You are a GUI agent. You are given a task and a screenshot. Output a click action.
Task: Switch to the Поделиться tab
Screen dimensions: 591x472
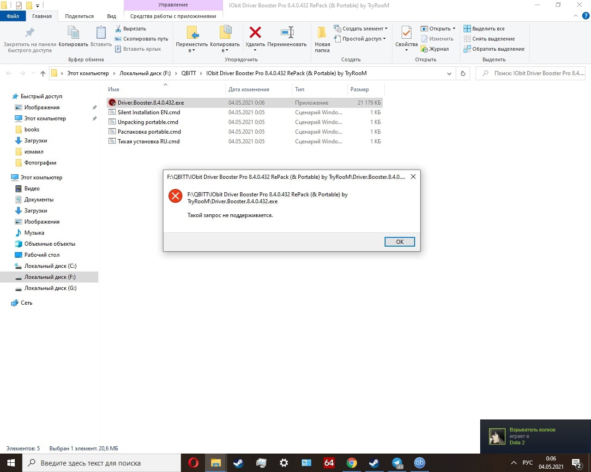click(x=79, y=16)
